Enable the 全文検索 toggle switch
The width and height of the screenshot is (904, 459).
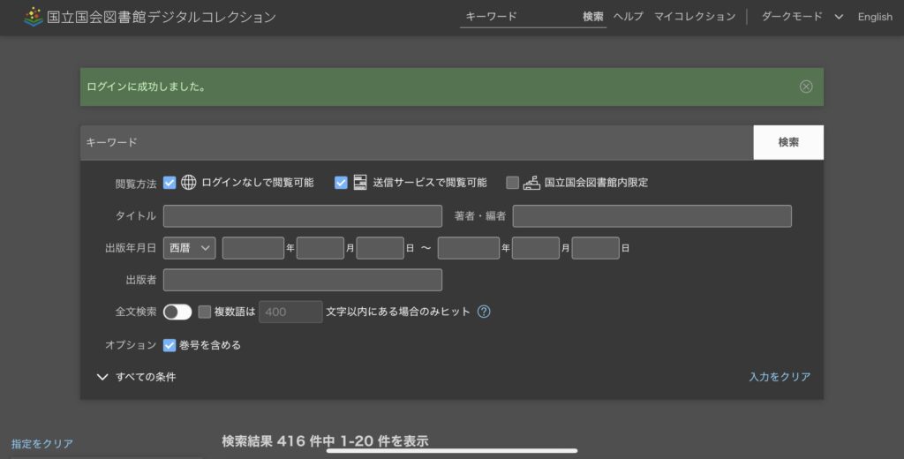pos(177,312)
